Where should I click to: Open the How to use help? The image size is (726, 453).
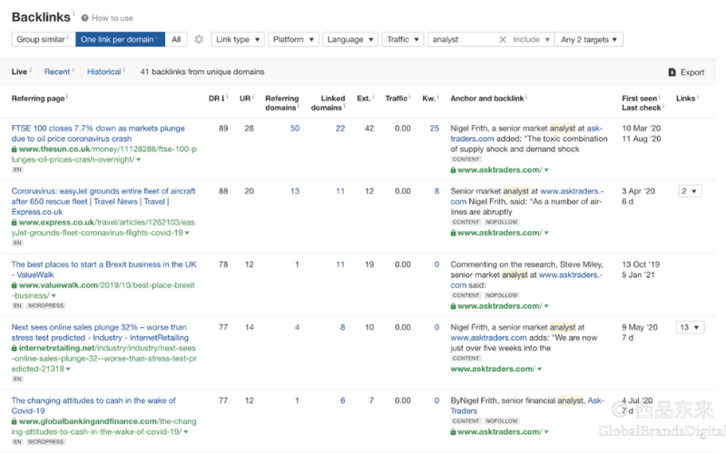coord(107,18)
